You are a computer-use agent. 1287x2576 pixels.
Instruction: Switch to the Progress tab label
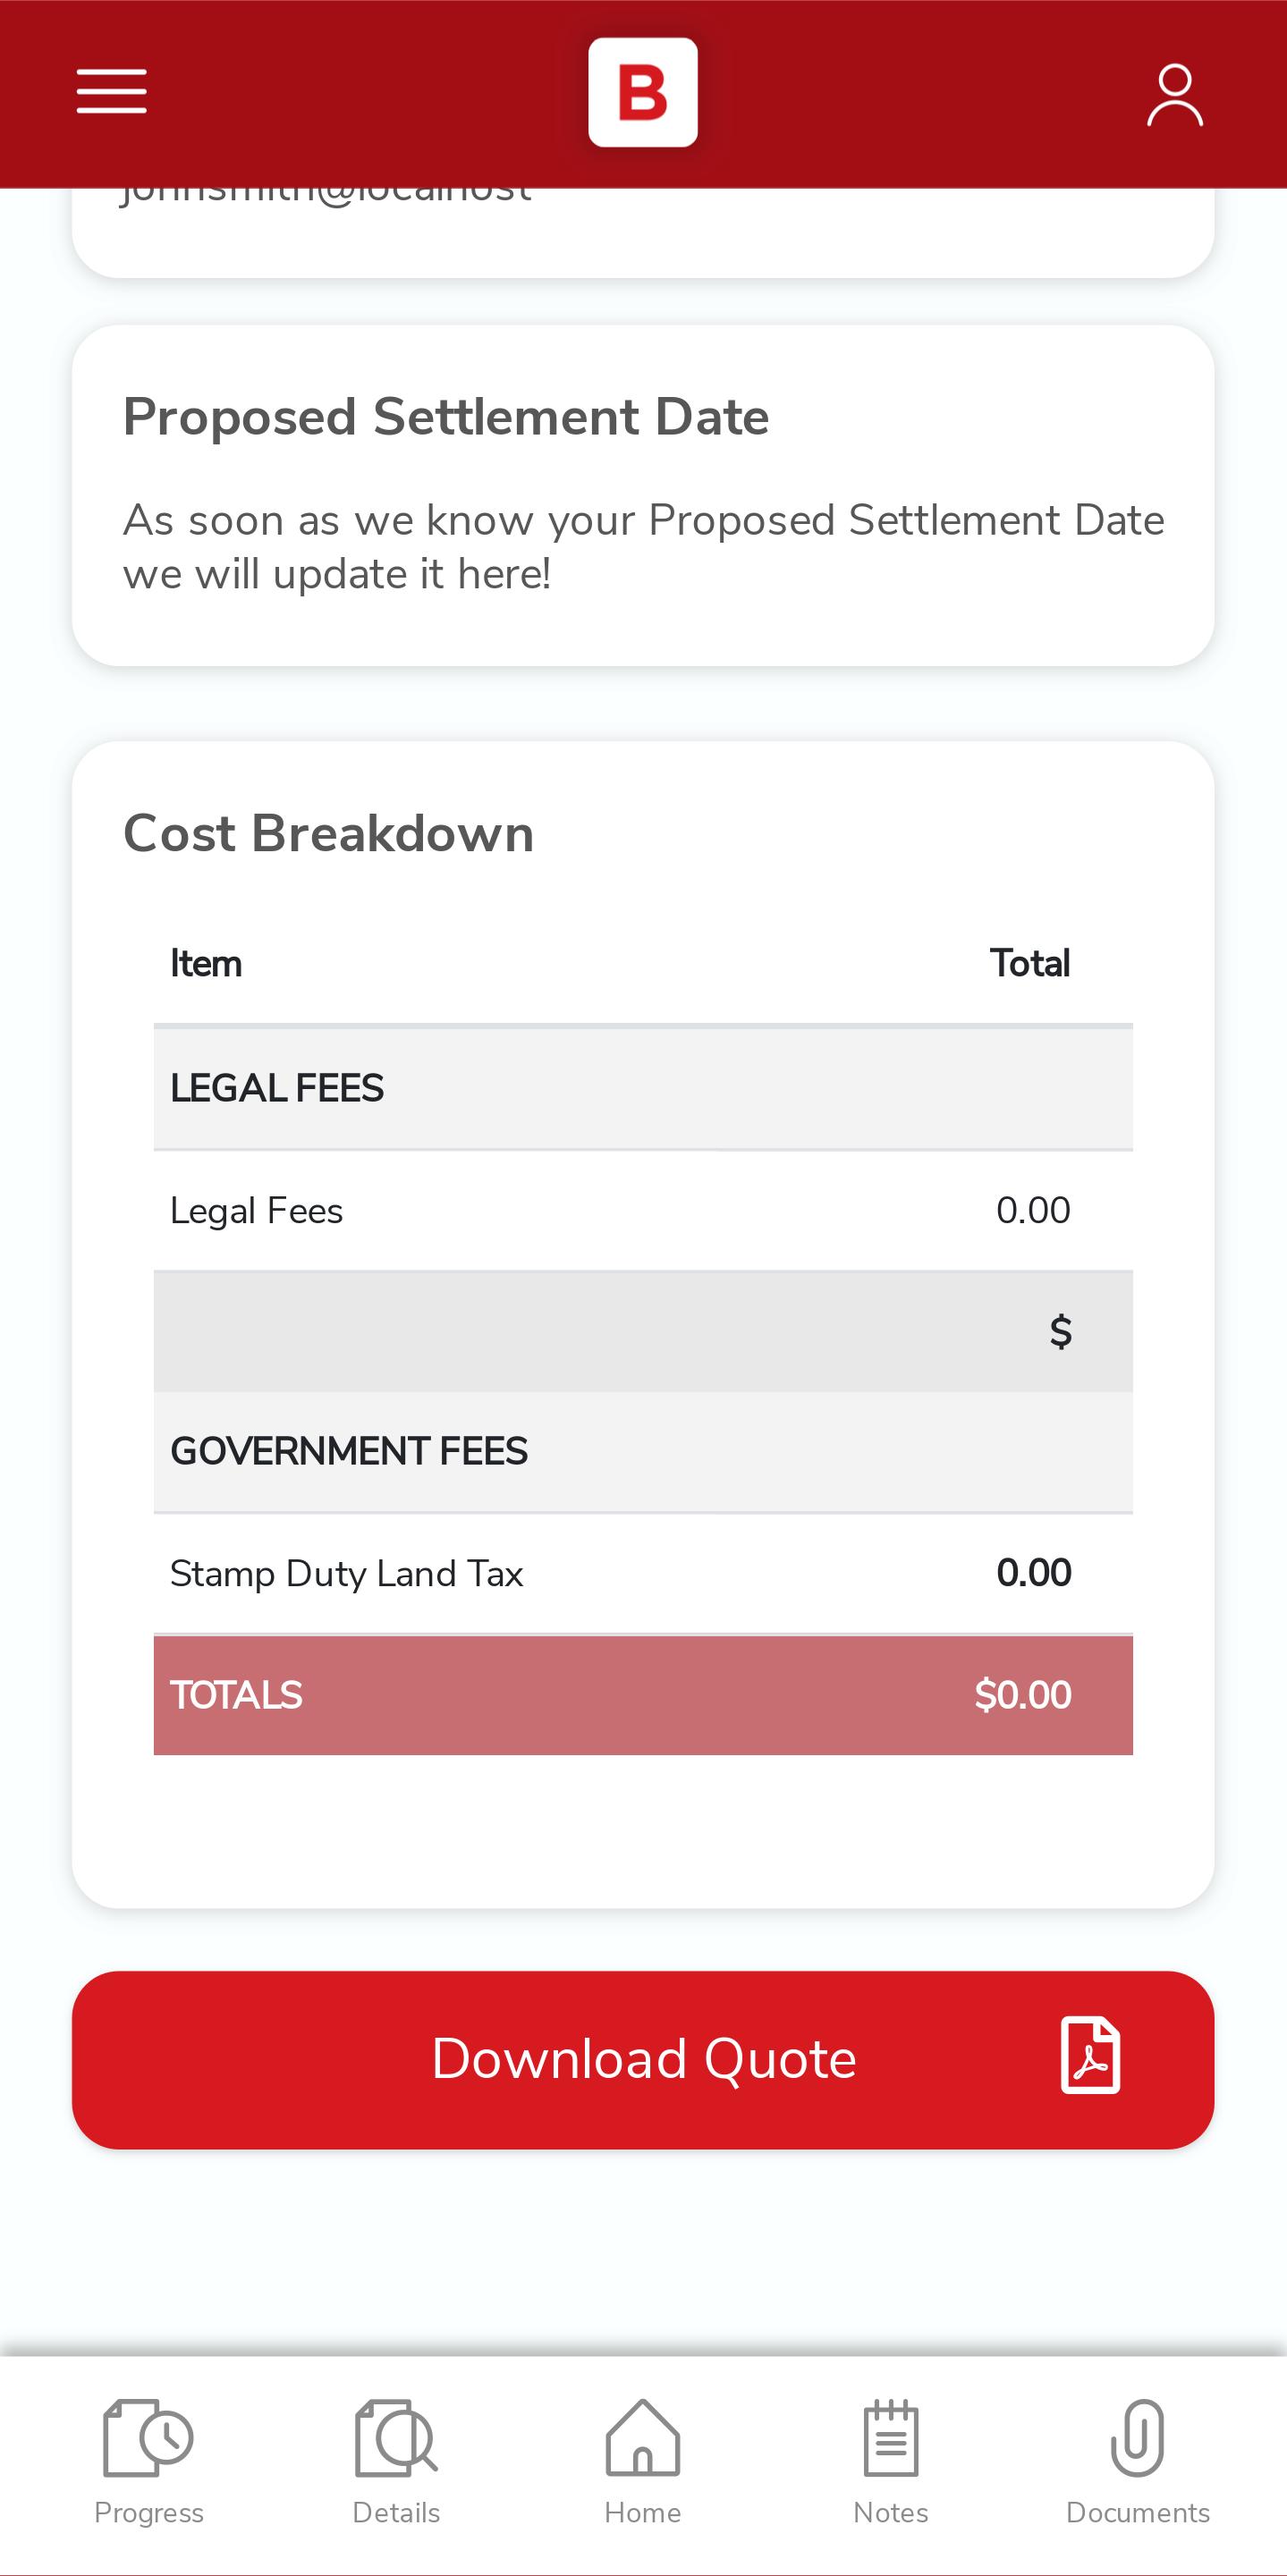[149, 2513]
